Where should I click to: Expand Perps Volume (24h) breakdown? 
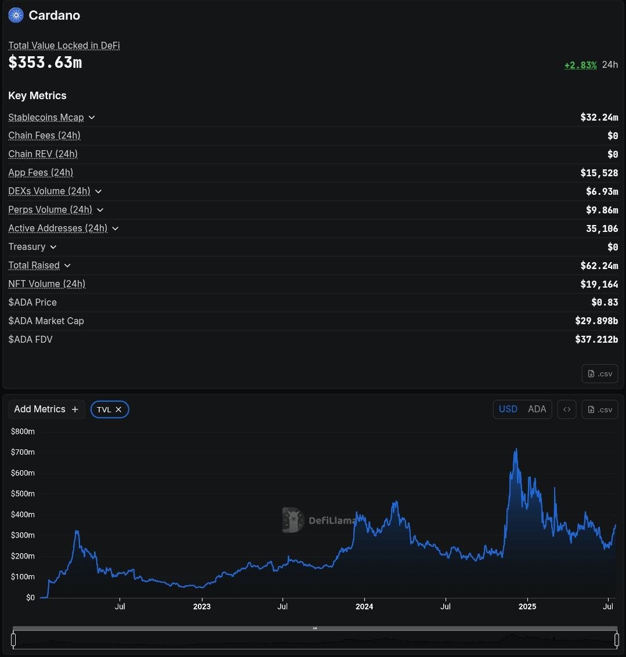pos(100,209)
